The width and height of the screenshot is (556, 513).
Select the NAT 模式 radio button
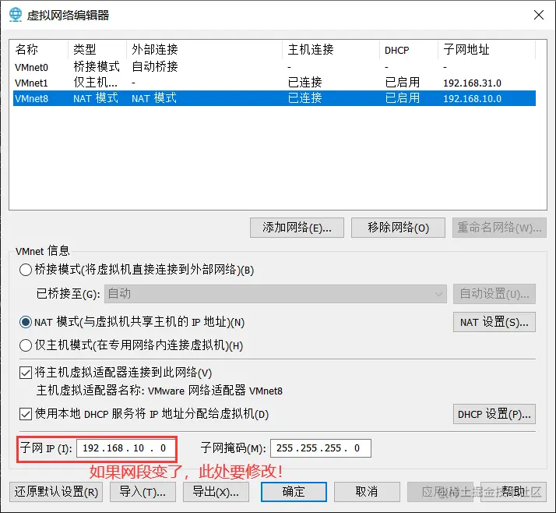click(26, 322)
